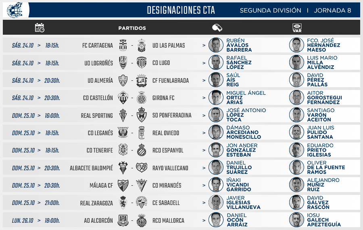Screen dimensions: 363x230
Task: Open Rubén Ávalos Barrera referee photo
Action: coord(216,45)
